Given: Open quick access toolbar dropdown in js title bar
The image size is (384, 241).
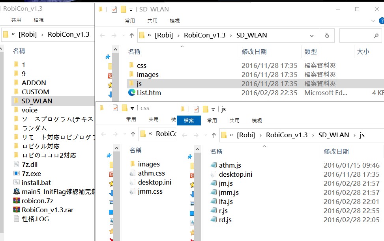Looking at the screenshot, I should 213,110.
